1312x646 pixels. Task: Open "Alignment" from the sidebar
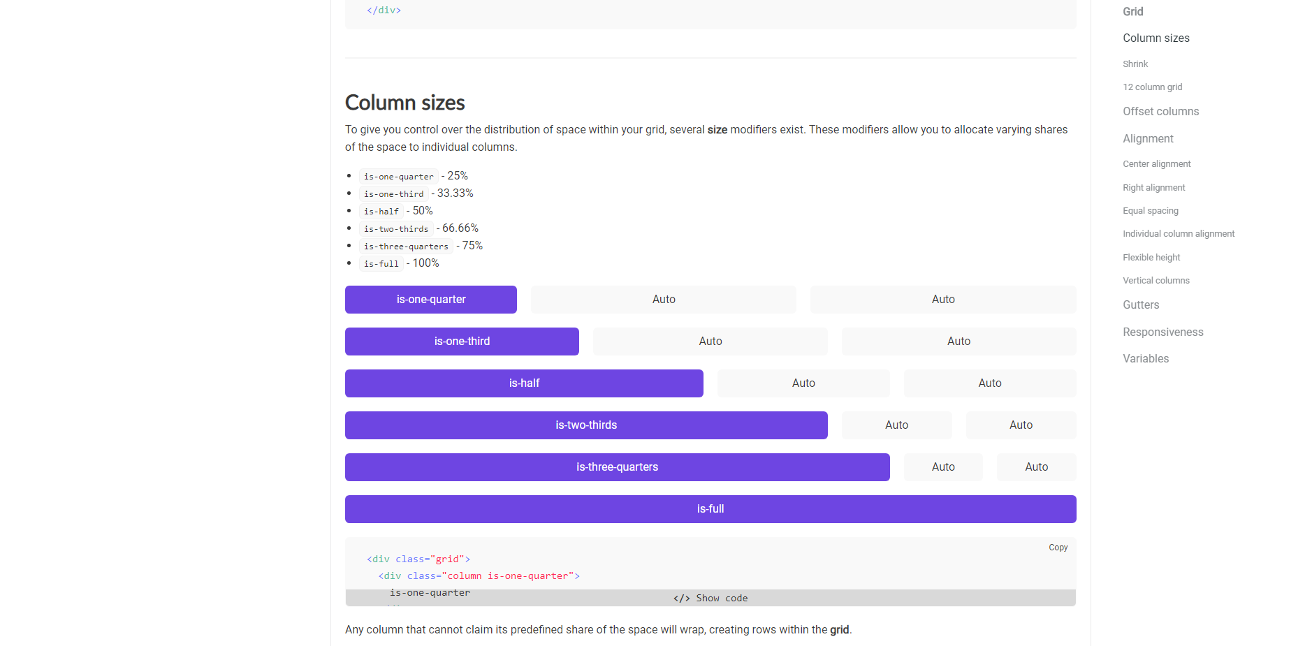(1148, 138)
